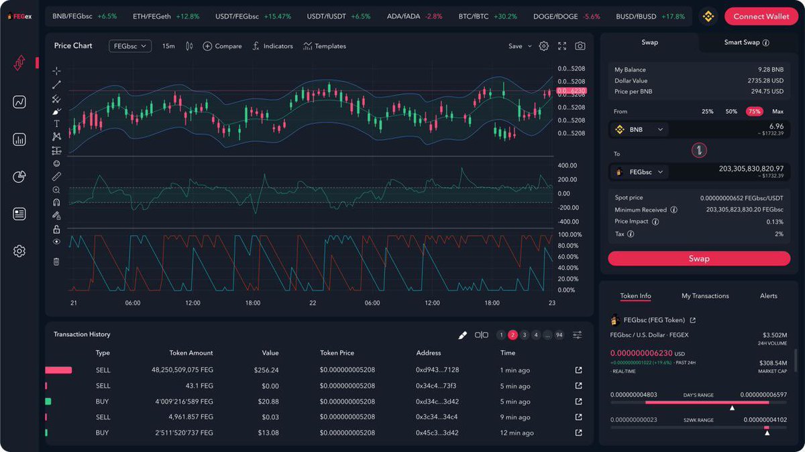Toggle the magnet snap mode
Viewport: 805px width, 452px height.
[x=56, y=202]
